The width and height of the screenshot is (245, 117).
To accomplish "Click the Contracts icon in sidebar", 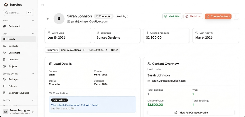I will pos(5,60).
